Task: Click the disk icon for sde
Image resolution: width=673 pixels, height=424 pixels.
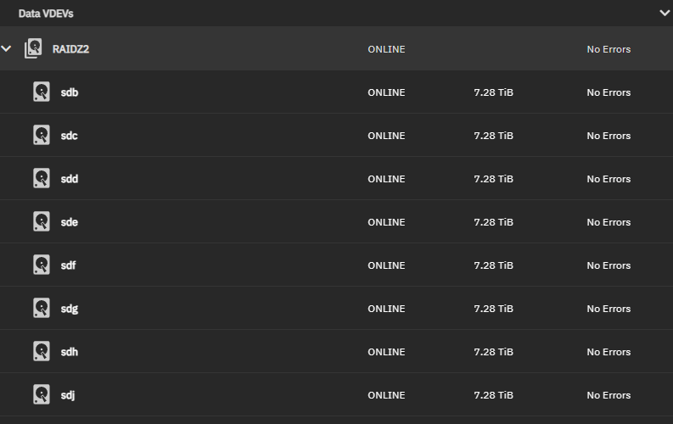Action: click(x=42, y=221)
